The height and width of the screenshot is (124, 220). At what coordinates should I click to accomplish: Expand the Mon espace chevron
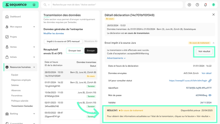coord(34,27)
